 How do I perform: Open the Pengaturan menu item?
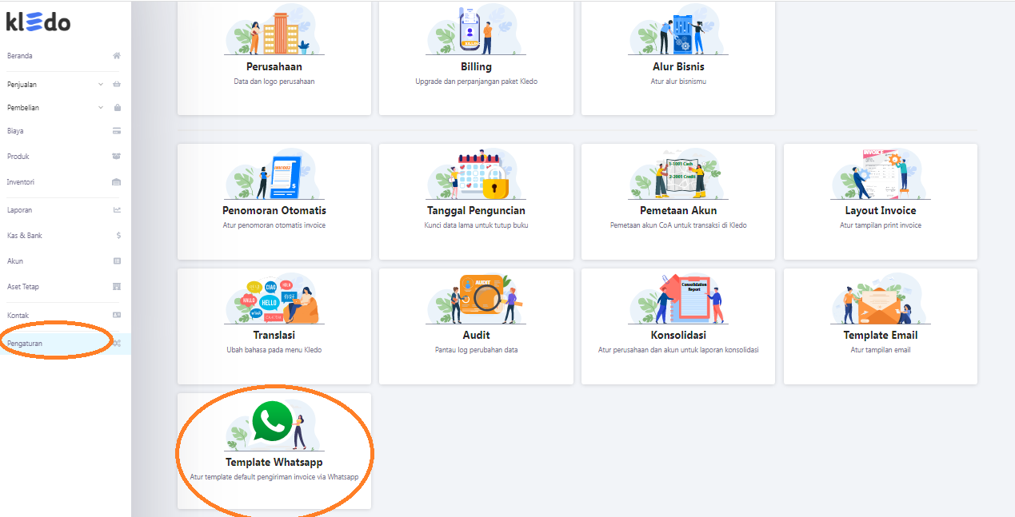pos(26,344)
